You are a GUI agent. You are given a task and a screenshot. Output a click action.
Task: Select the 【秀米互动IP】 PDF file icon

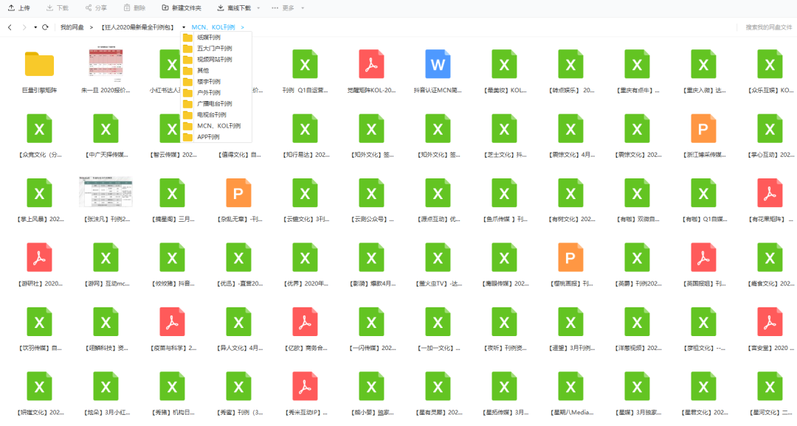click(x=305, y=386)
